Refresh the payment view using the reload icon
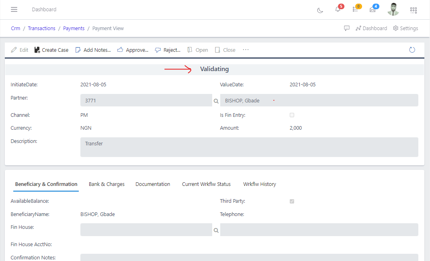 click(x=412, y=49)
